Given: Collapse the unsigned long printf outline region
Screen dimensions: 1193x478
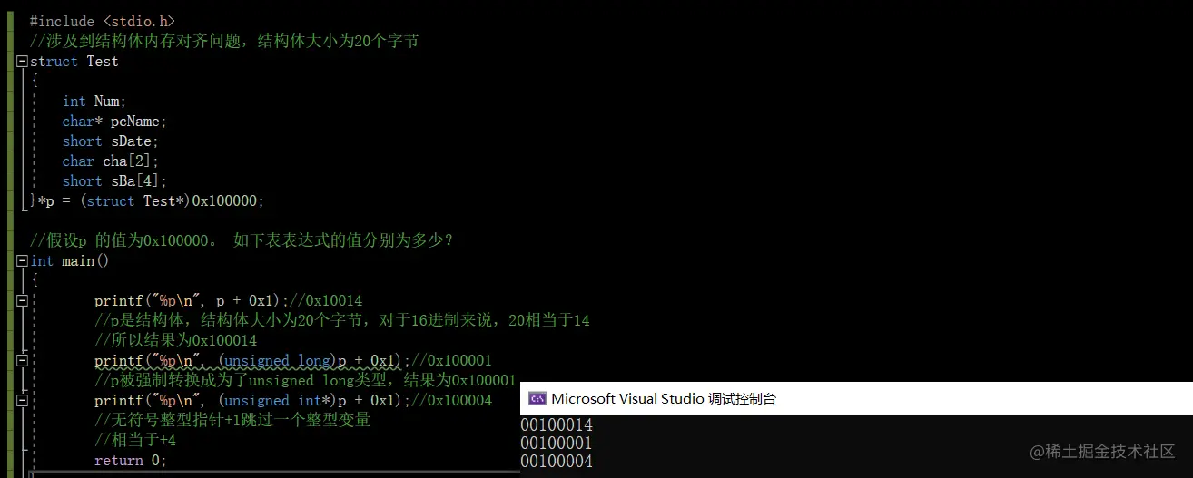Looking at the screenshot, I should pos(22,361).
